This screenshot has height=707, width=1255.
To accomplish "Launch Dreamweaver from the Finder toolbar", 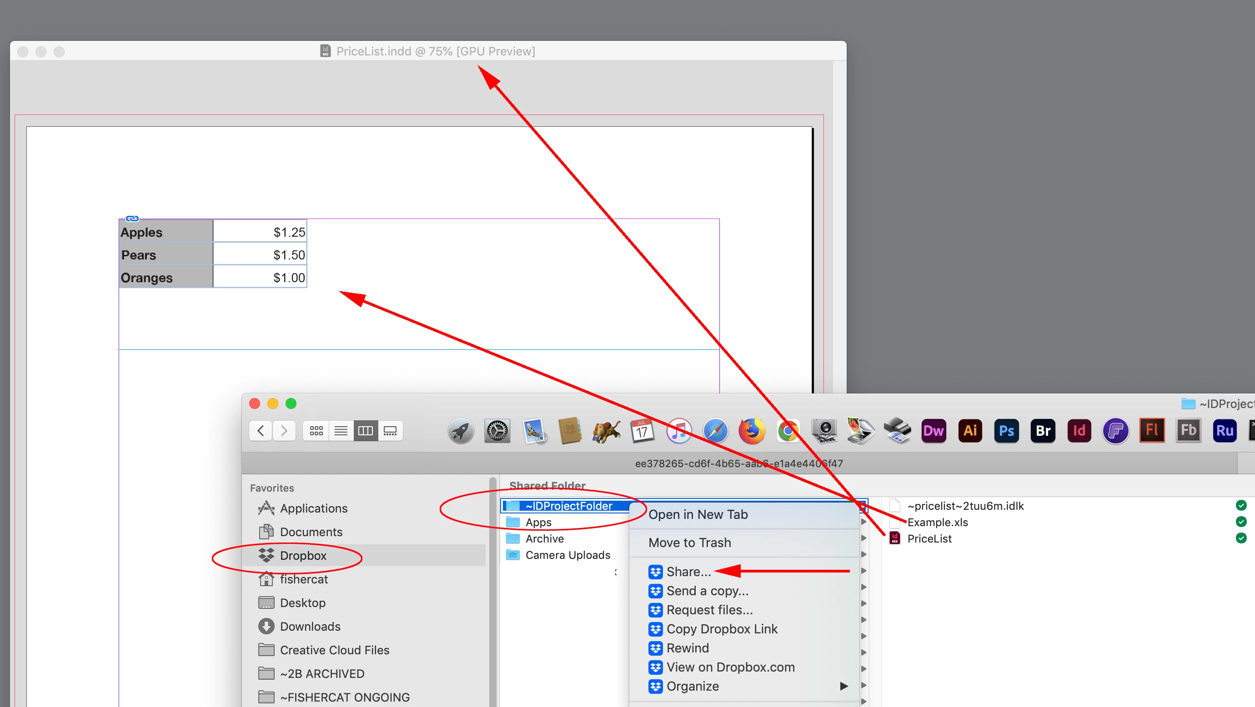I will click(934, 430).
